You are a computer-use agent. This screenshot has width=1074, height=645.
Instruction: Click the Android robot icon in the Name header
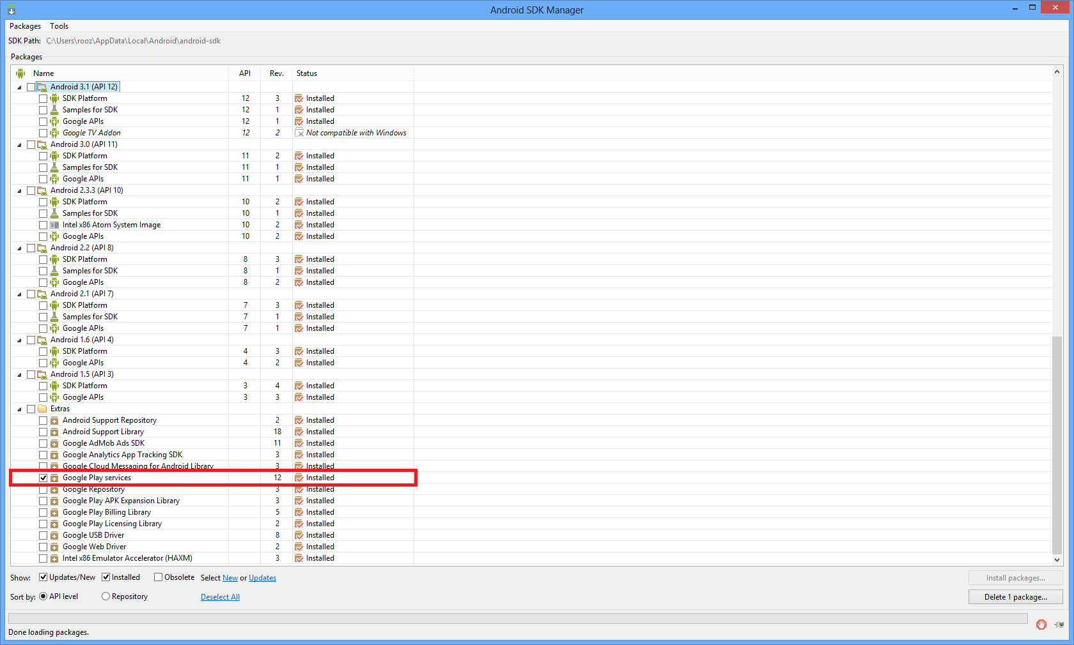coord(20,73)
